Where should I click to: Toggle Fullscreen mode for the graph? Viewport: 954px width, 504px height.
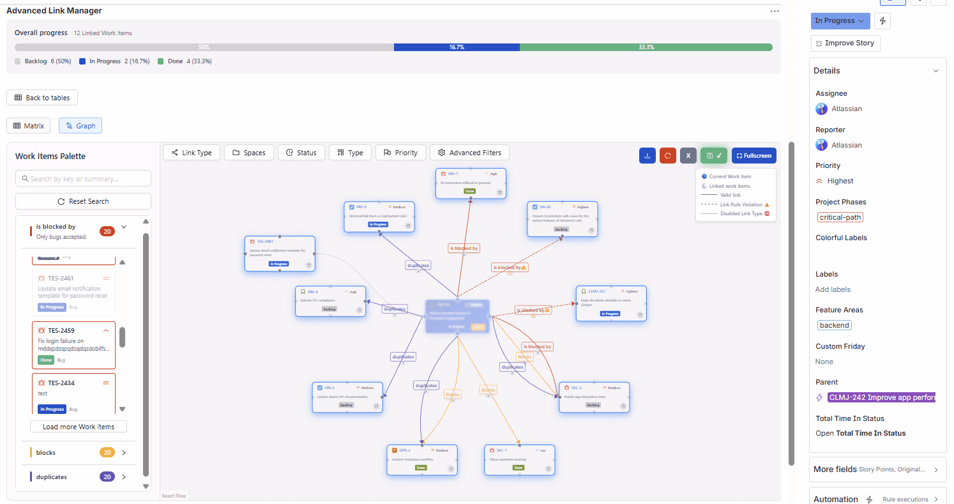click(x=753, y=155)
